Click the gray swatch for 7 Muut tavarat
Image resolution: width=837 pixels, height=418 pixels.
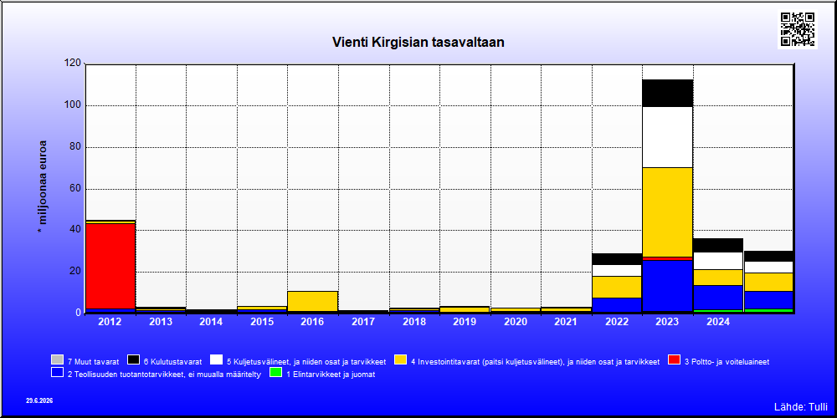tap(57, 359)
